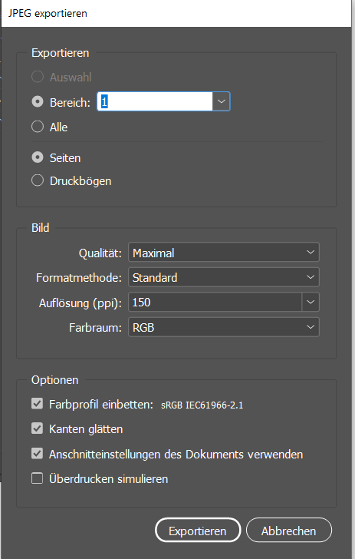Click the JPEG exportieren title text
355x559 pixels.
(48, 14)
